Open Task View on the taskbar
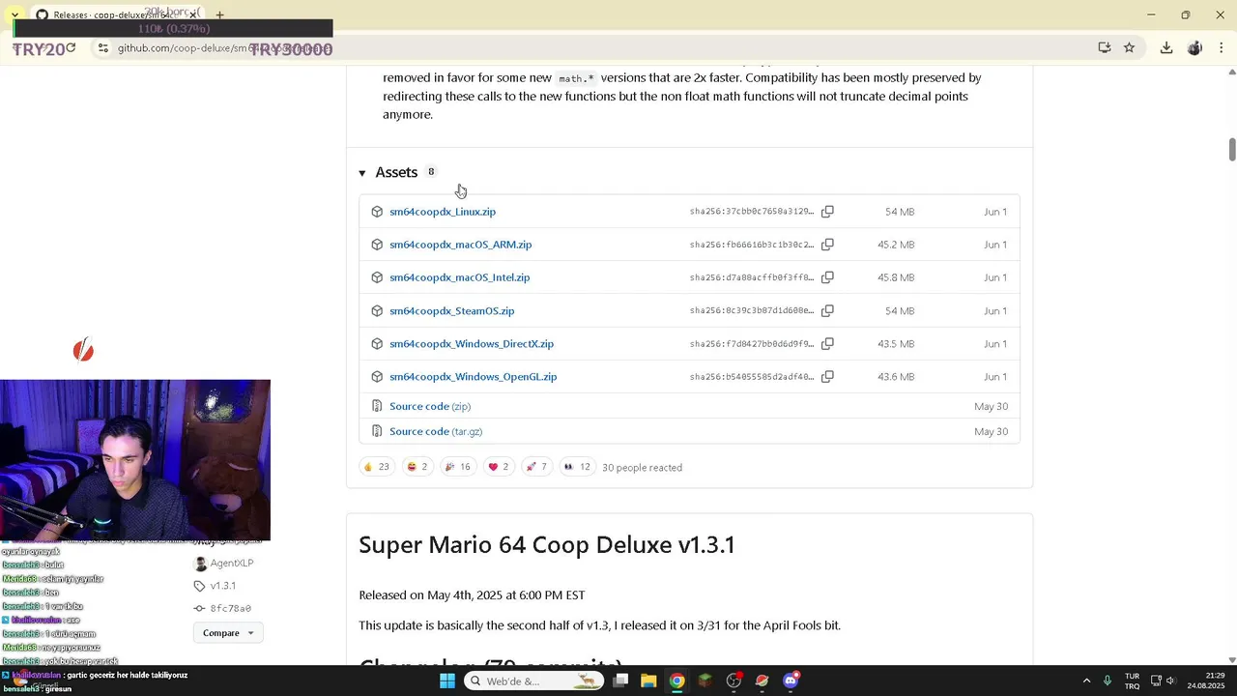This screenshot has width=1237, height=696. [x=620, y=681]
